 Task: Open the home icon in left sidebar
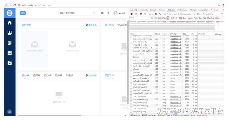tap(10, 22)
